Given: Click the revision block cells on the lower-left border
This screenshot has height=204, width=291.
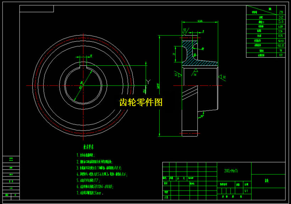Looking at the screenshot, I should 11,177.
